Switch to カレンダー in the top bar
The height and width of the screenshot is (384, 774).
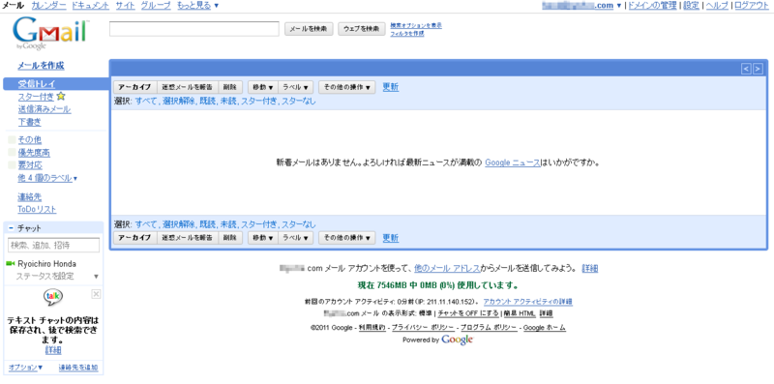pos(48,6)
